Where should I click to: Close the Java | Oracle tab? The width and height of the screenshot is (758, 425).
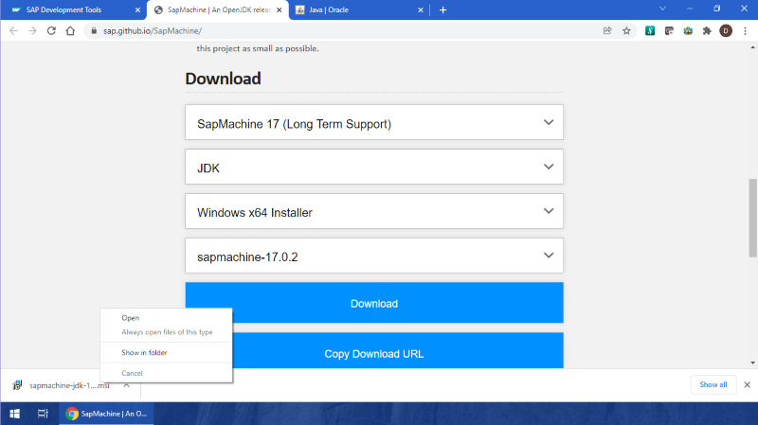pos(421,9)
